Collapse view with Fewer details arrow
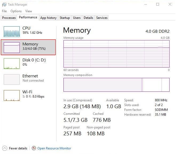The height and width of the screenshot is (155, 176). coord(5,148)
